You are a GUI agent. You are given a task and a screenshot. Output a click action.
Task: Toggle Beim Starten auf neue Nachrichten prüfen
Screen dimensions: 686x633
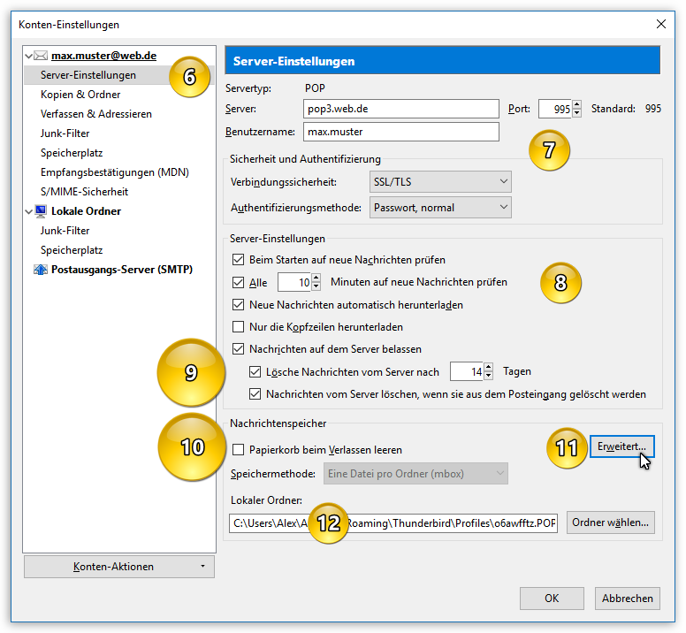(x=238, y=260)
